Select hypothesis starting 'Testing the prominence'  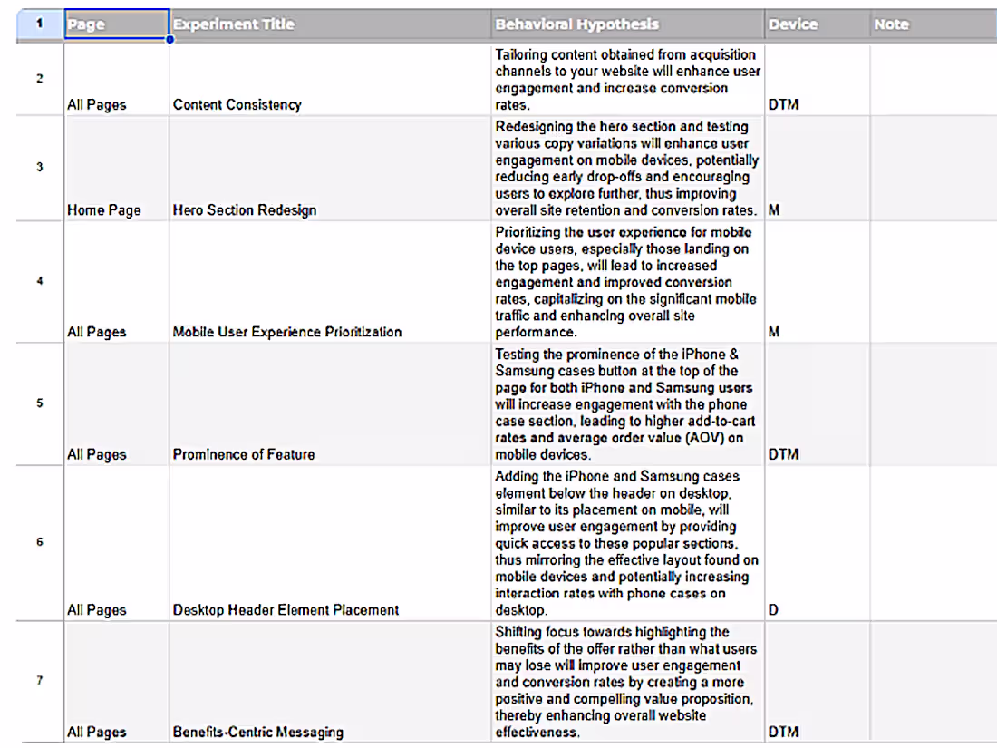coord(627,403)
